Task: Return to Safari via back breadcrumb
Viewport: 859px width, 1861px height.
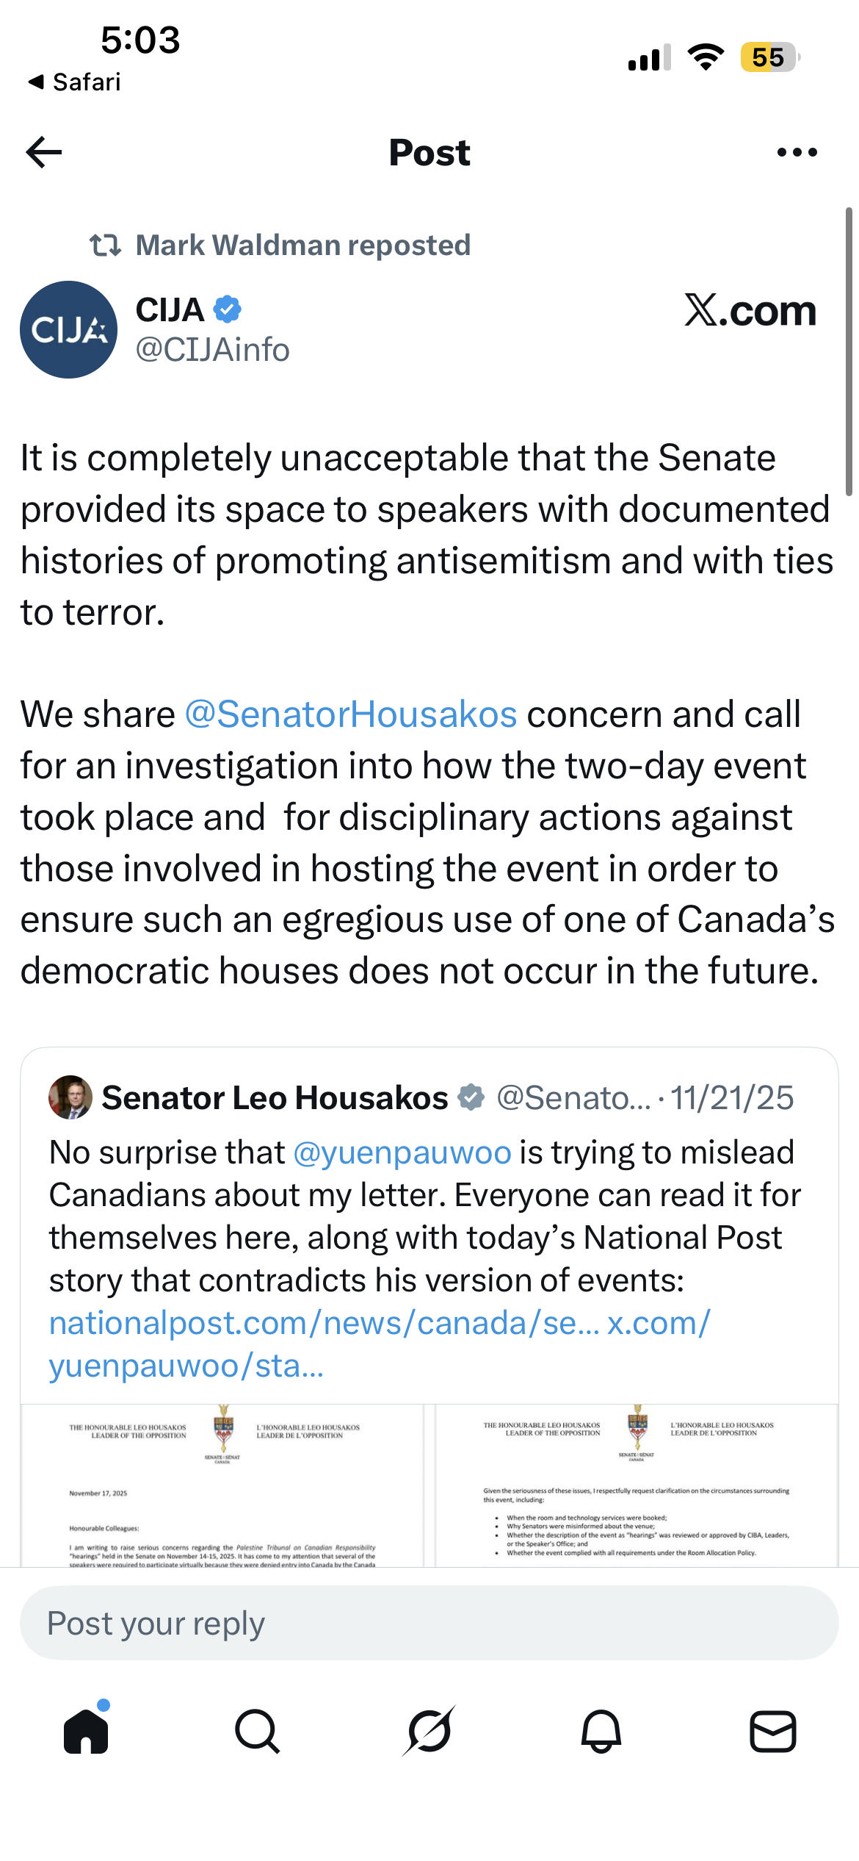Action: [74, 82]
